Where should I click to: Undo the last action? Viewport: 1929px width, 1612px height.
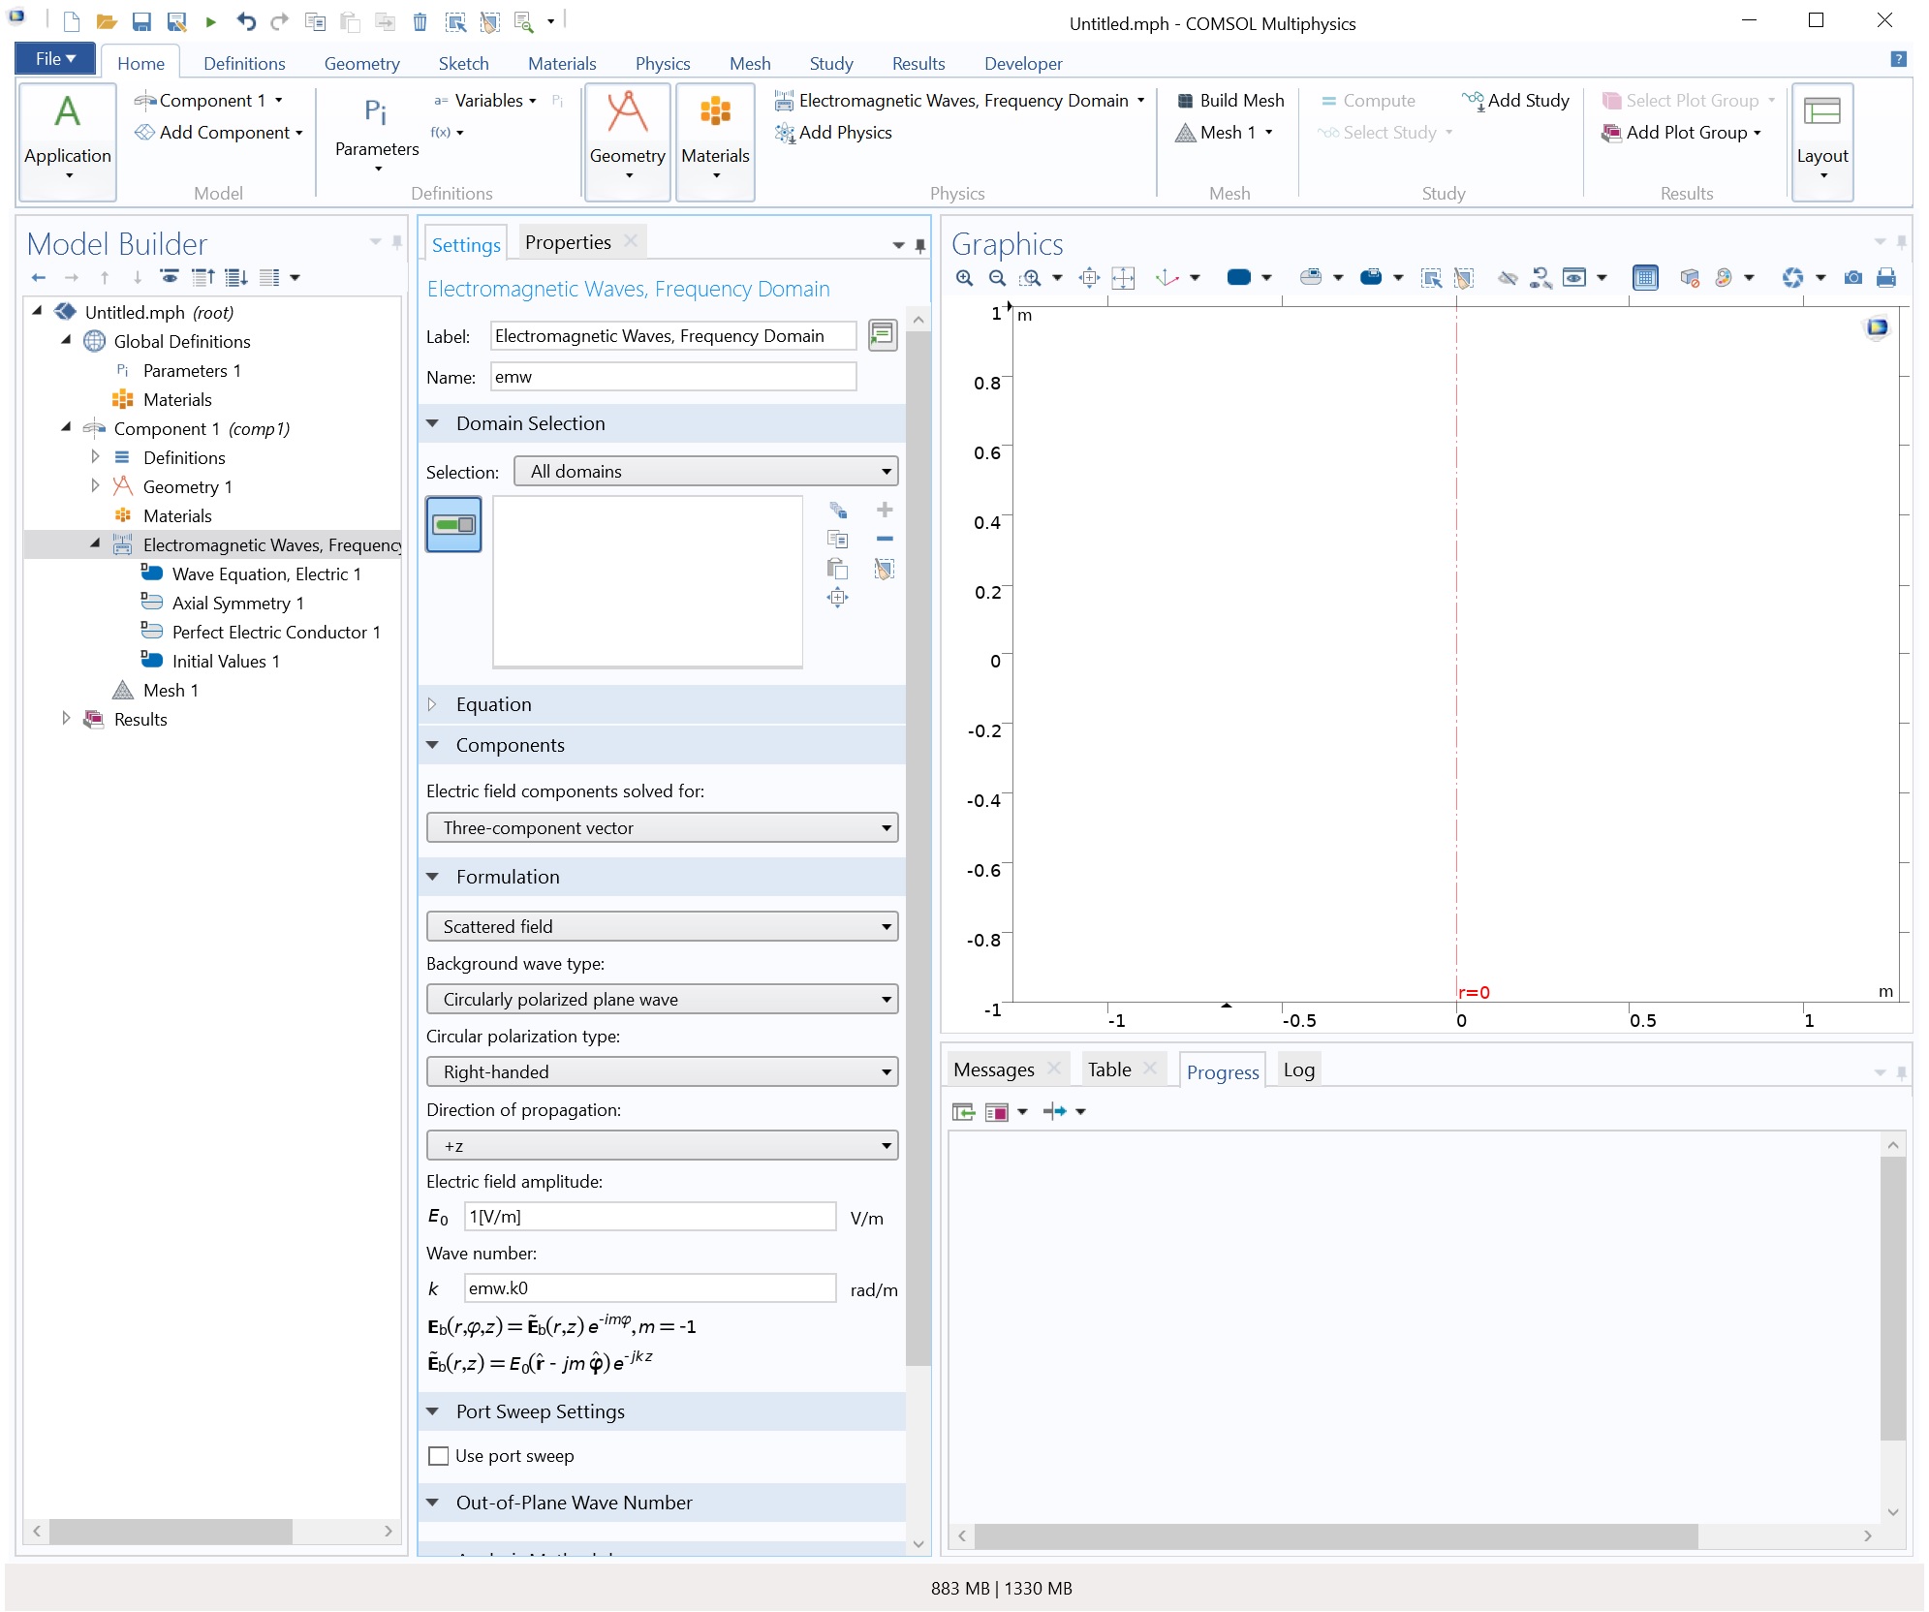coord(246,21)
